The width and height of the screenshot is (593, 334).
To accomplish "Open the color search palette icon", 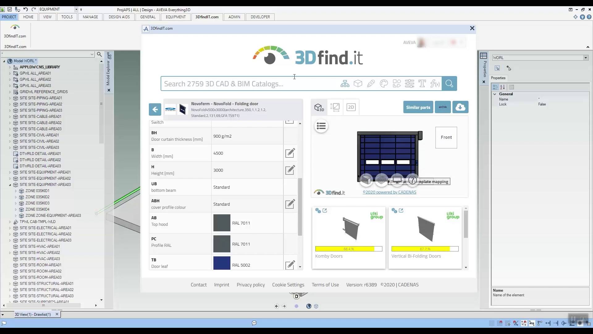I will click(x=384, y=83).
